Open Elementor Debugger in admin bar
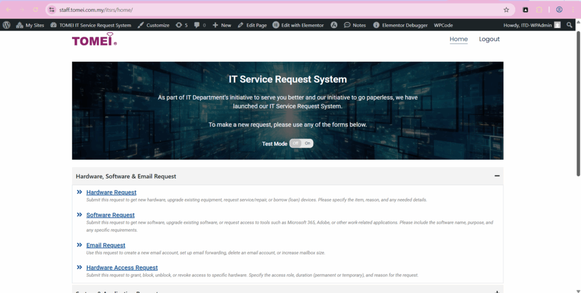This screenshot has width=581, height=293. point(401,25)
